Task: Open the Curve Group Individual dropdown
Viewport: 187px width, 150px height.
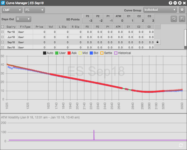Action: tap(160, 10)
